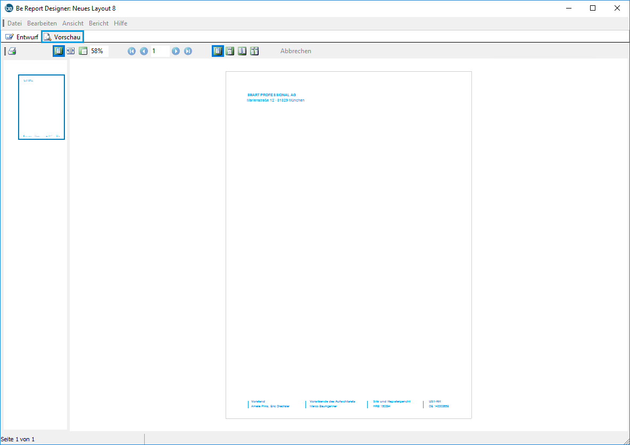Jump to the last page
Screen dimensions: 630x445
[x=188, y=51]
